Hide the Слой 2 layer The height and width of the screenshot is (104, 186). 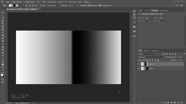(x=139, y=64)
